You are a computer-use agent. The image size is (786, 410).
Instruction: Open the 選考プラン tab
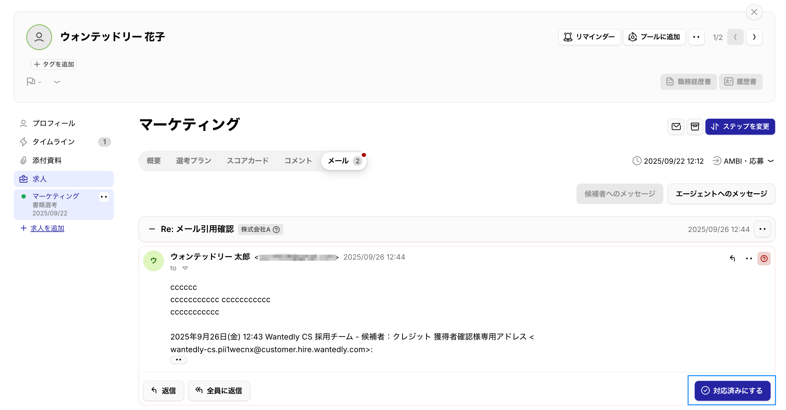pos(194,161)
